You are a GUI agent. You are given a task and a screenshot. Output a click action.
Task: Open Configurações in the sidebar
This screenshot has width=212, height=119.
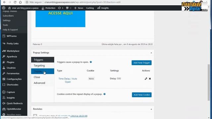[x=14, y=79]
